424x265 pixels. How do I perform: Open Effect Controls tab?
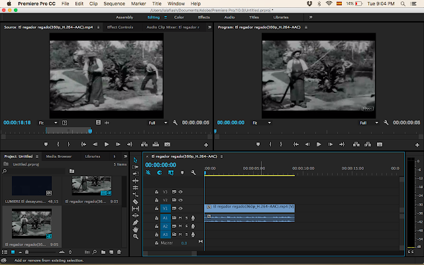[x=120, y=27]
